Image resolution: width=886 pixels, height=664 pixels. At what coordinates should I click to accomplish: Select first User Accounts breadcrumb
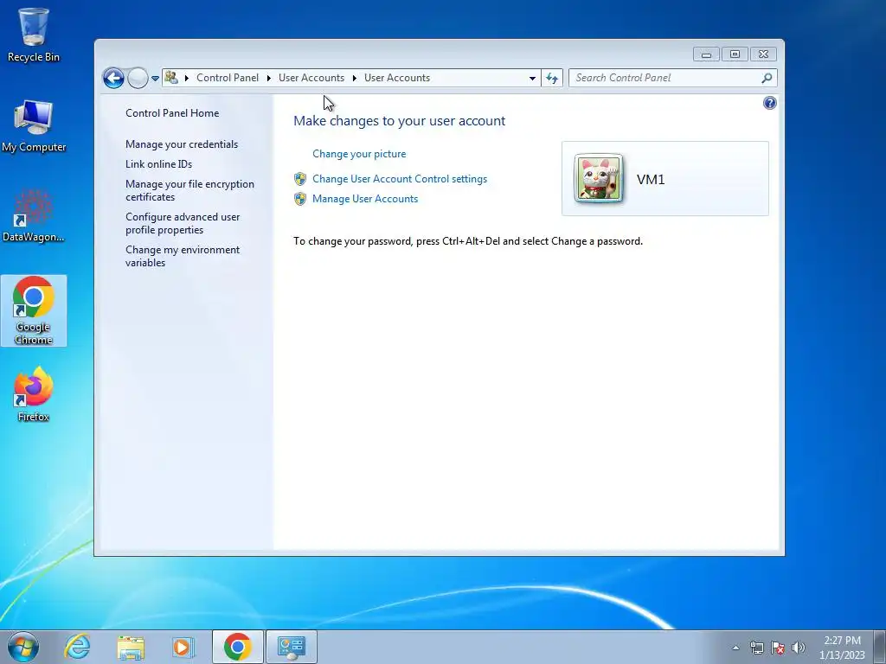pos(311,78)
